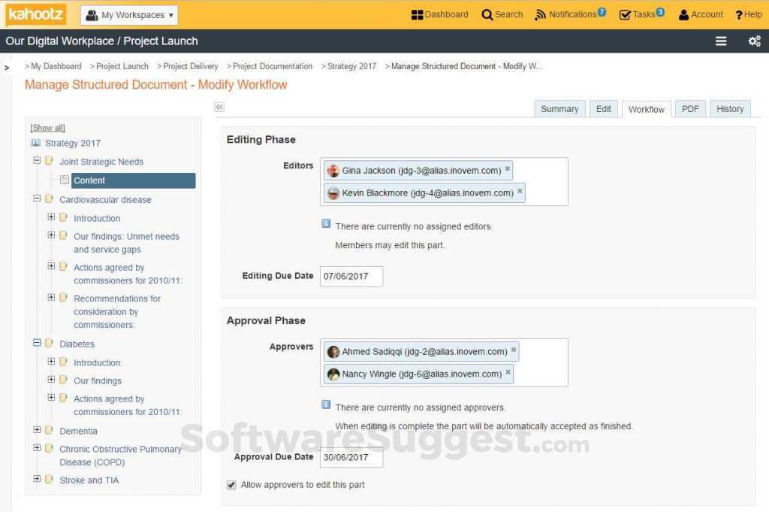
Task: Select Strategy 2017 in the tree
Action: coord(73,143)
